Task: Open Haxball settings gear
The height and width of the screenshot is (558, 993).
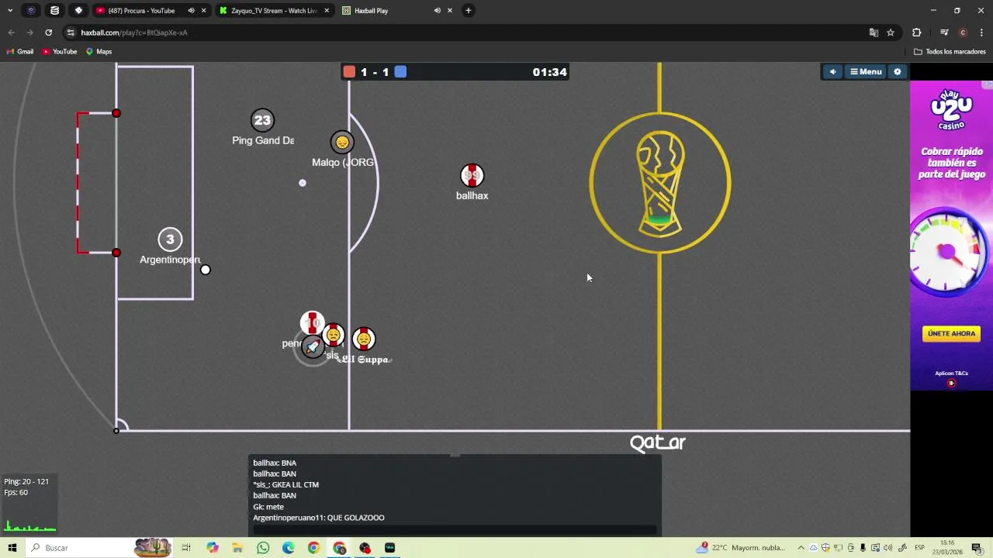Action: [898, 71]
